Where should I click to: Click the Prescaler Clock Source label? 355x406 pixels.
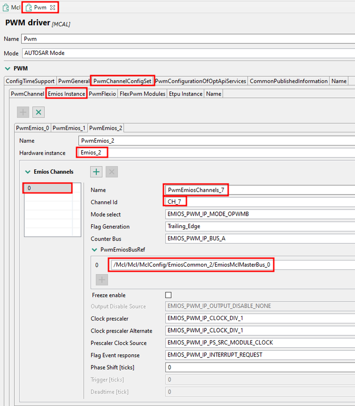[119, 343]
